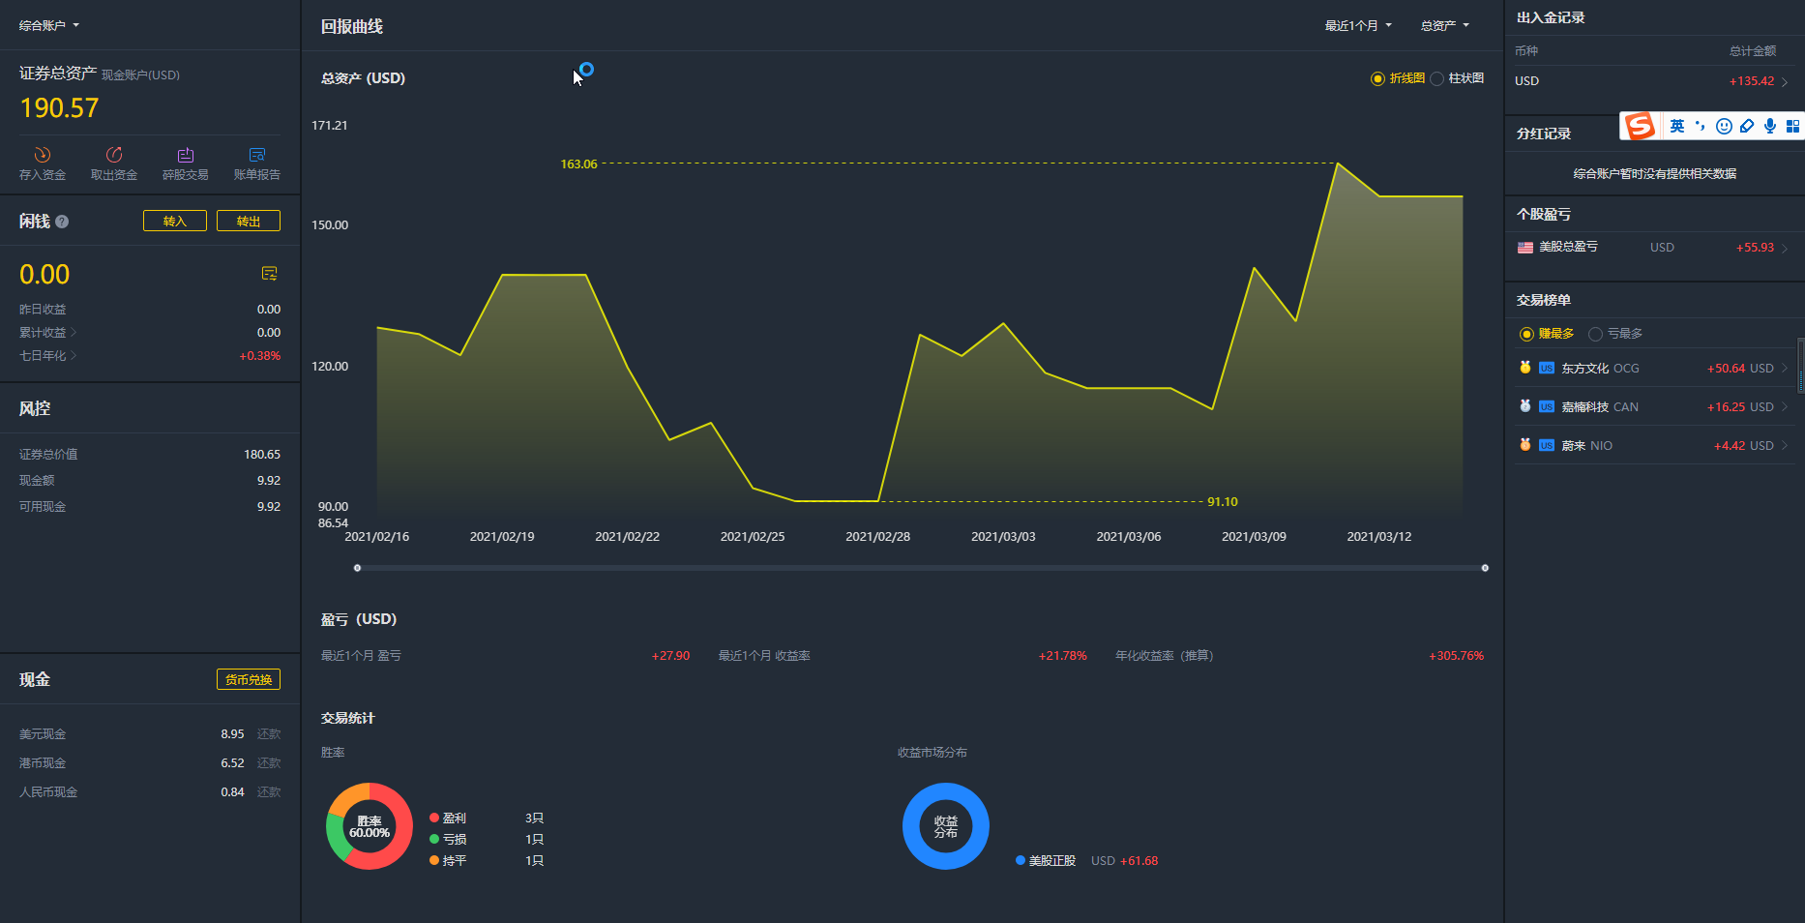Click the left handle of the date range slider
Image resolution: width=1805 pixels, height=923 pixels.
point(358,568)
